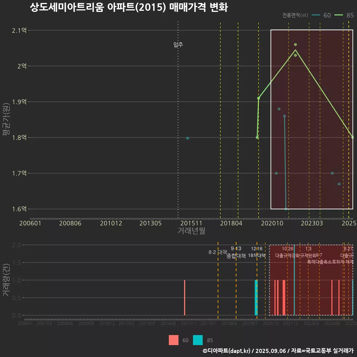Click the green 85 line key in top legend
The width and height of the screenshot is (357, 357).
point(338,15)
